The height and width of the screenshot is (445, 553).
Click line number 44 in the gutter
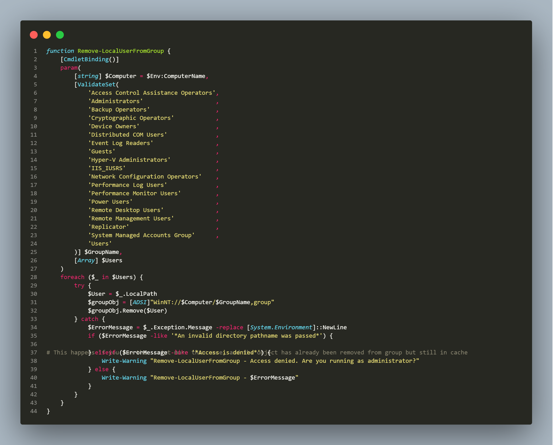coord(34,411)
